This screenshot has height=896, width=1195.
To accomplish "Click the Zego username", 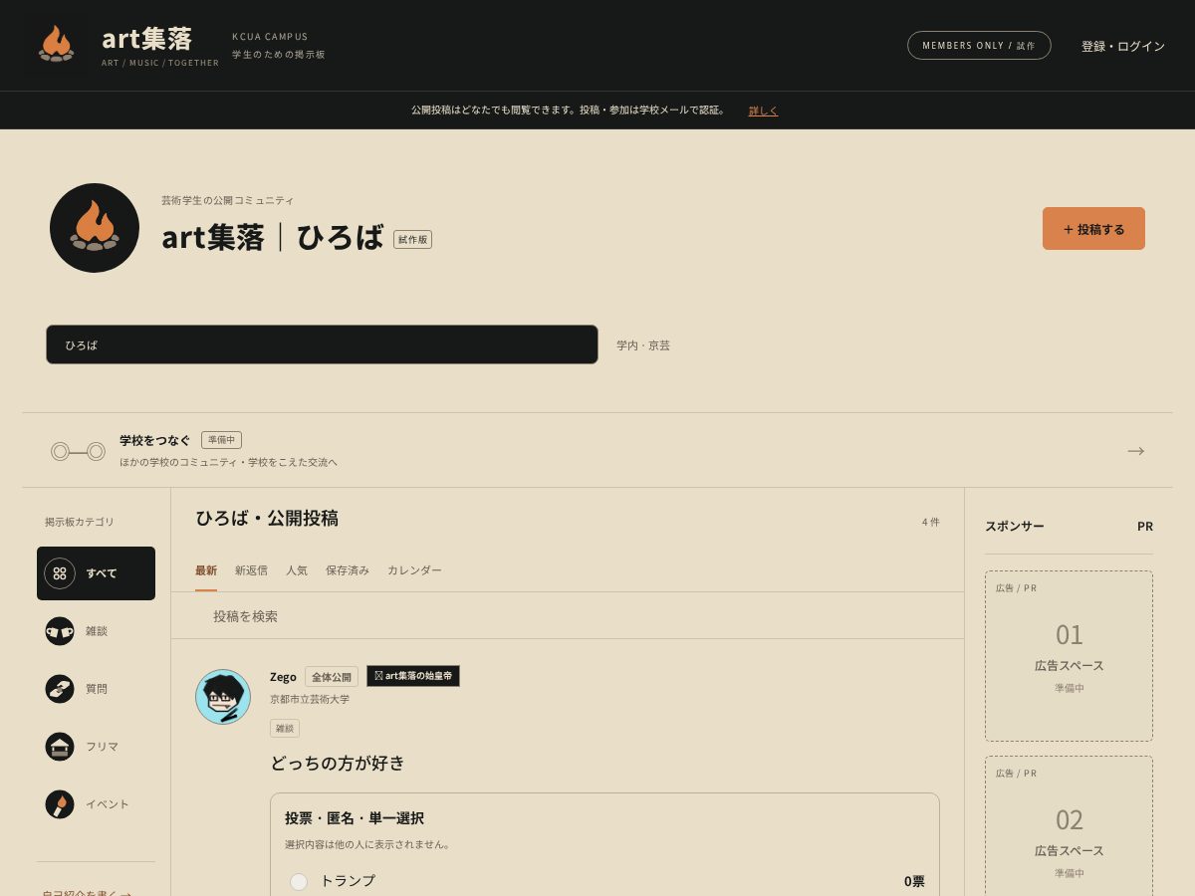I will point(283,677).
